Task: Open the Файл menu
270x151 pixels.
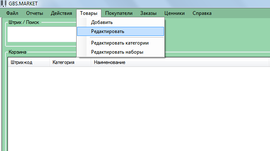Action: 12,13
